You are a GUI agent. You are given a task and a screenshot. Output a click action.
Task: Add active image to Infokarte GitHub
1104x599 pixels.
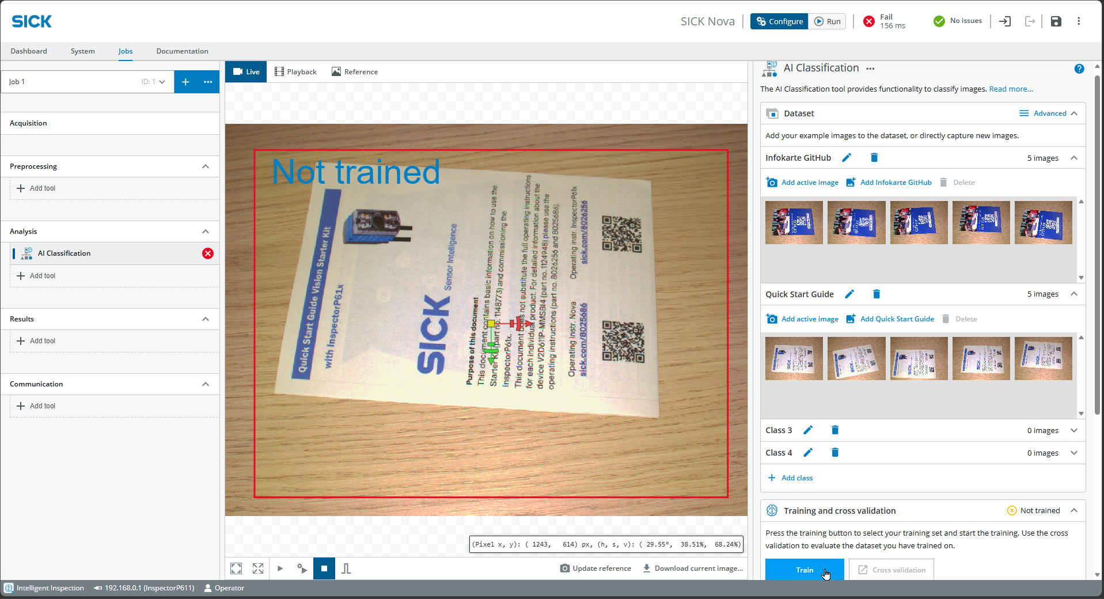tap(802, 183)
